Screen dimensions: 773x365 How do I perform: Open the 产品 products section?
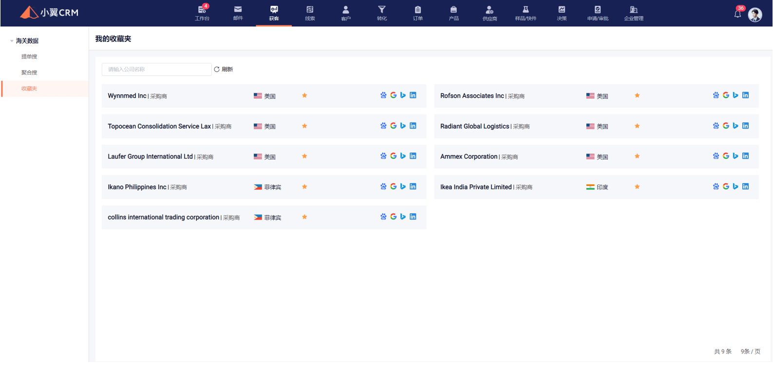tap(453, 13)
